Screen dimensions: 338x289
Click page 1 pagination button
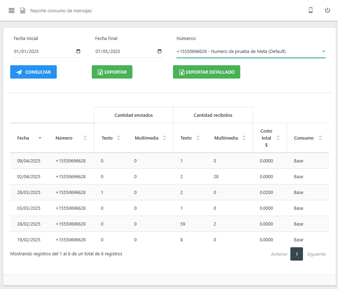coord(296,254)
